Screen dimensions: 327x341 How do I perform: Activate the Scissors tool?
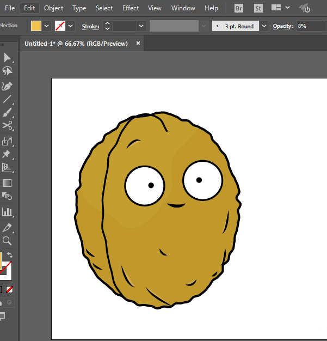coord(7,126)
